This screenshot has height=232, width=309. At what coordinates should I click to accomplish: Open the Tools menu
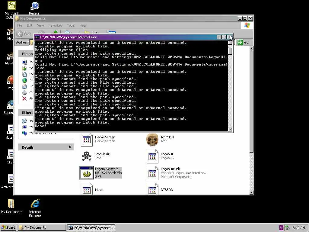tap(71, 25)
